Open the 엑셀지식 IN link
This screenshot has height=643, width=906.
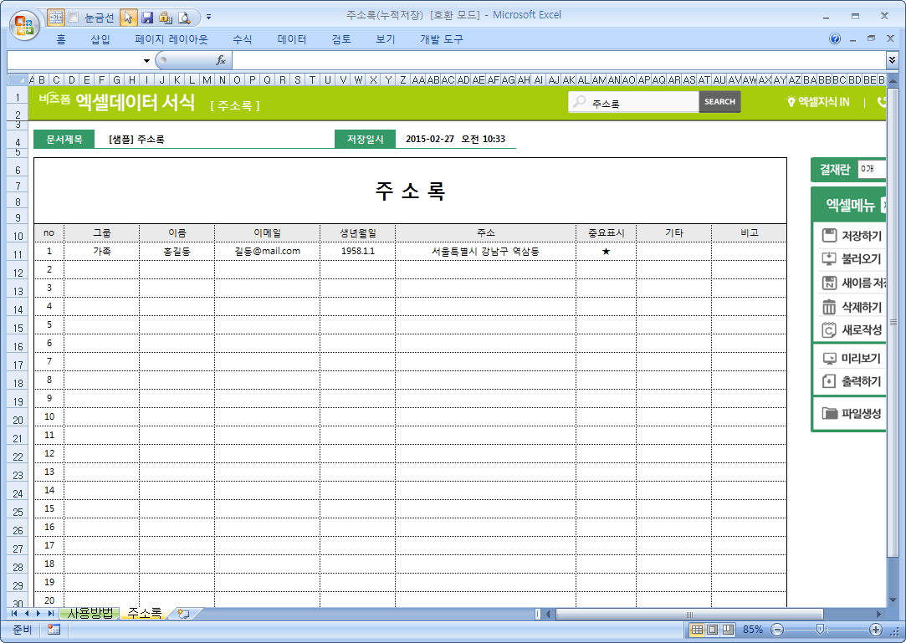coord(818,102)
